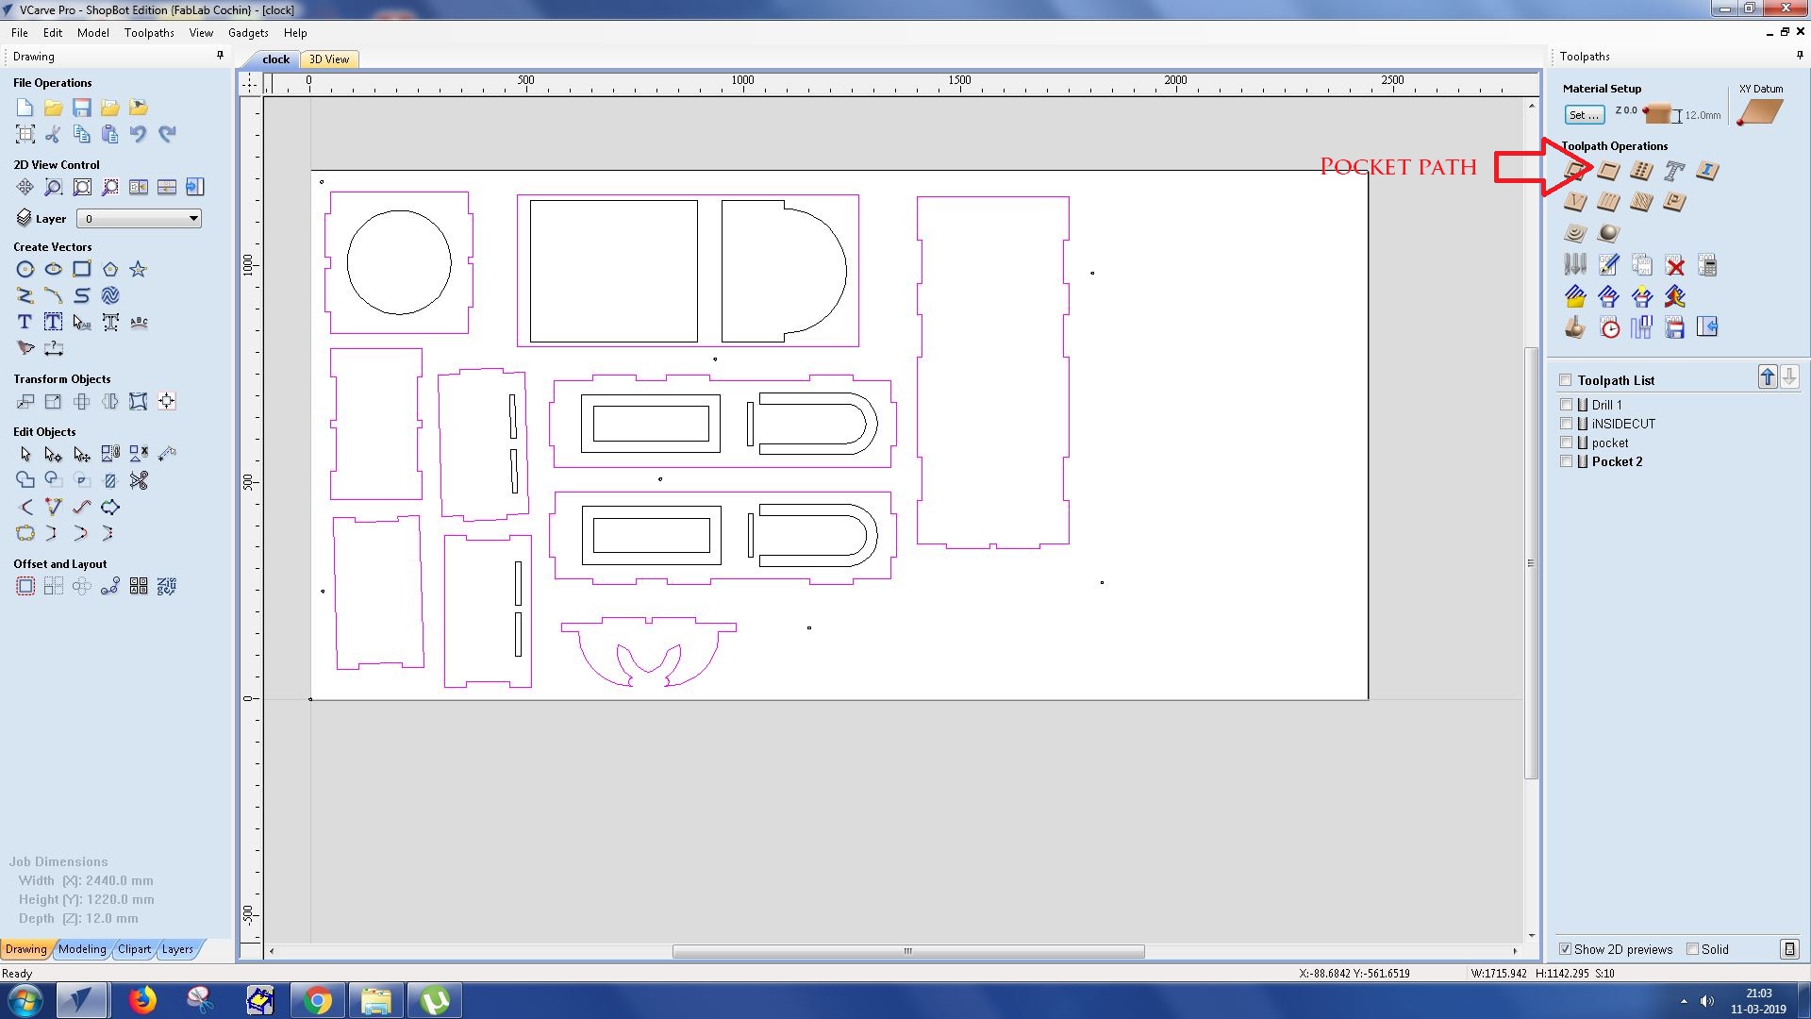Click the horizontal scrollbar thumb below canvas
The image size is (1811, 1019).
click(907, 951)
